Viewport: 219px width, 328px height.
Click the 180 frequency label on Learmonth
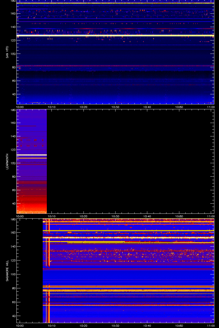[13, 110]
